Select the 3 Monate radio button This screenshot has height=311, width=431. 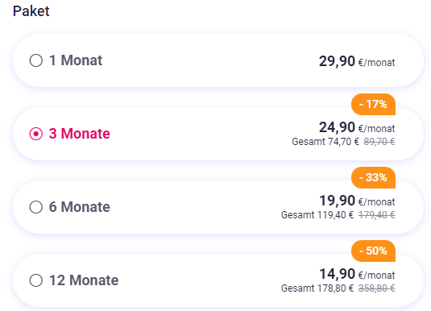pos(36,134)
